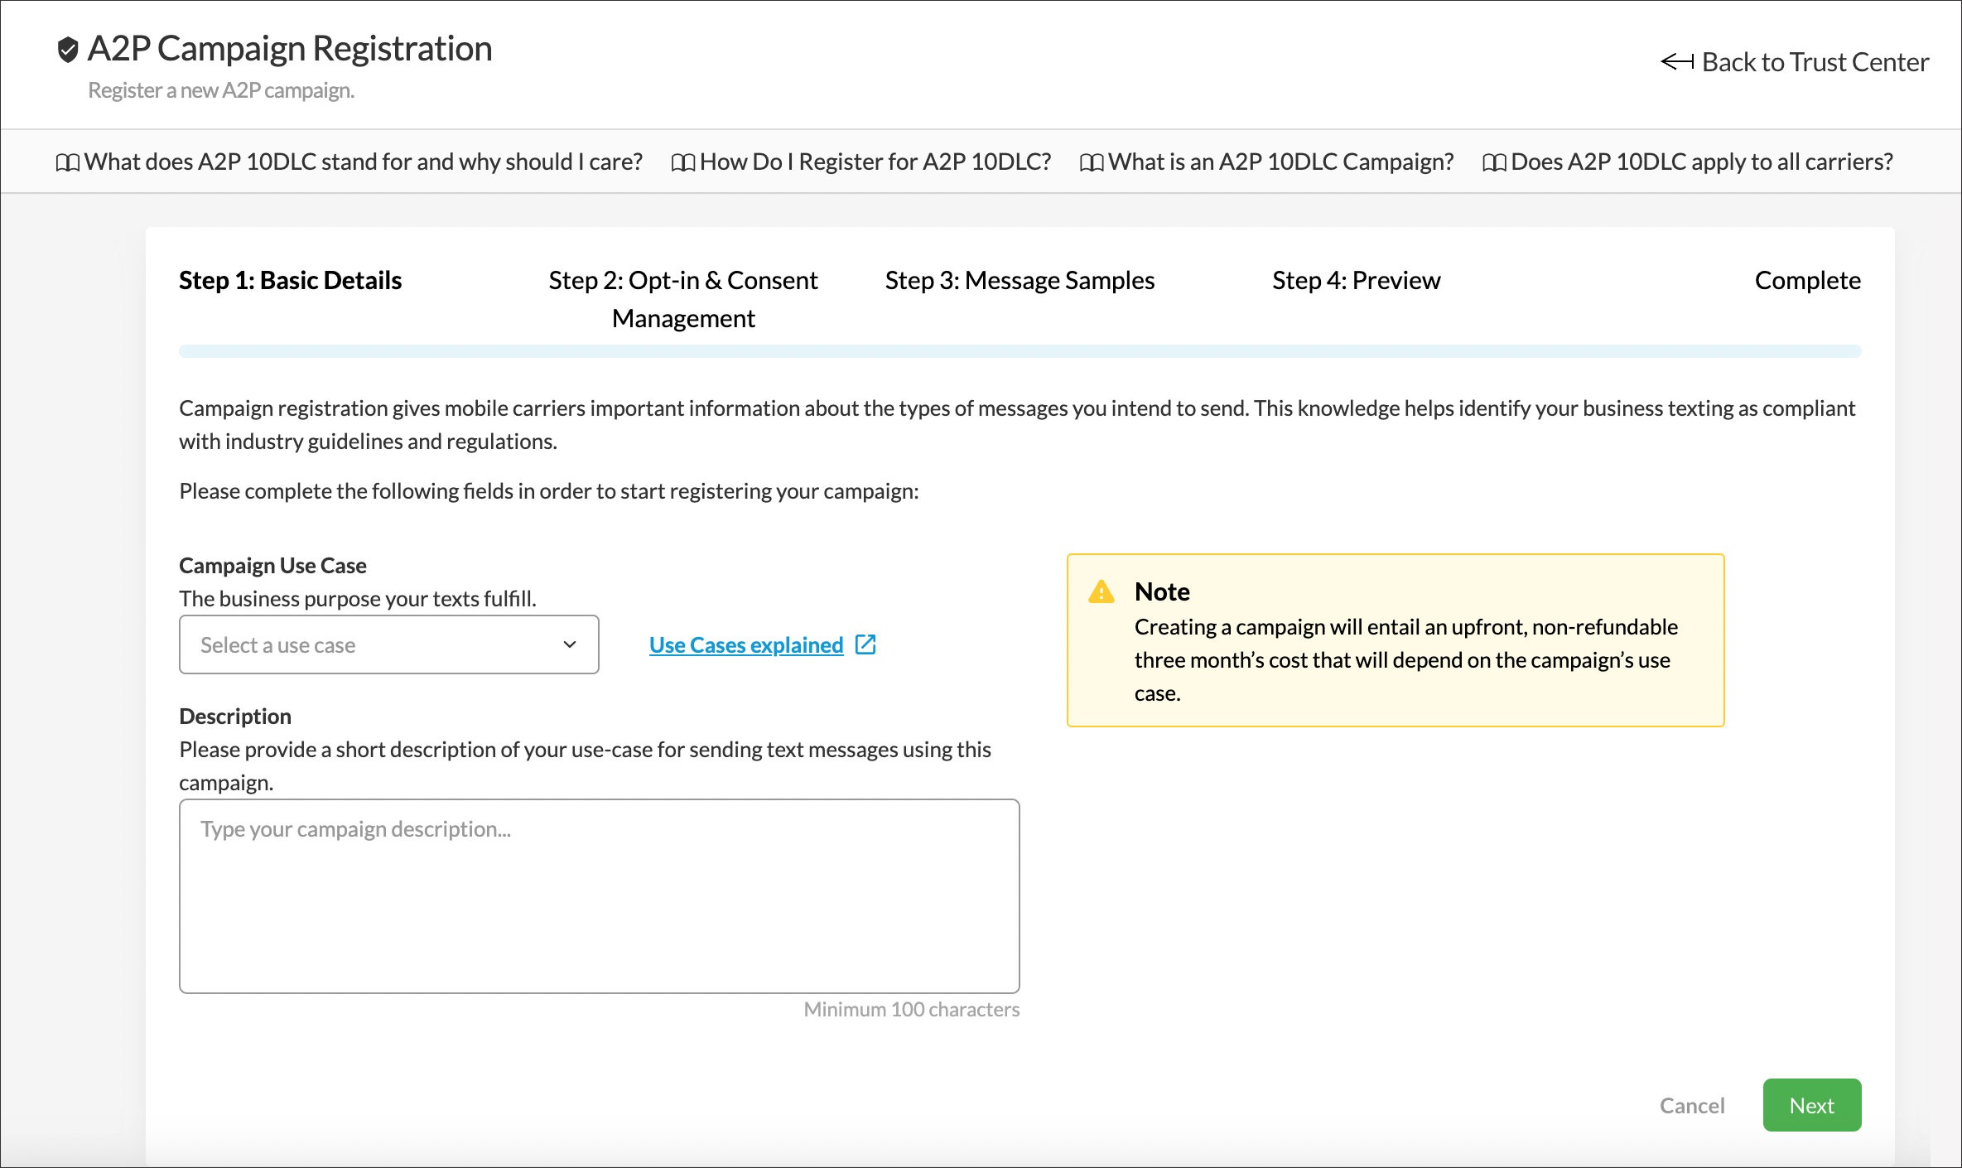Click book icon before 'How Do I Register'

(x=682, y=162)
